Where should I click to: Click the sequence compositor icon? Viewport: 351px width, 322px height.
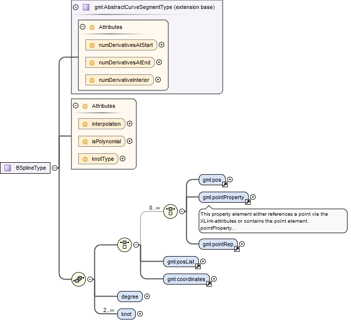[x=79, y=280]
